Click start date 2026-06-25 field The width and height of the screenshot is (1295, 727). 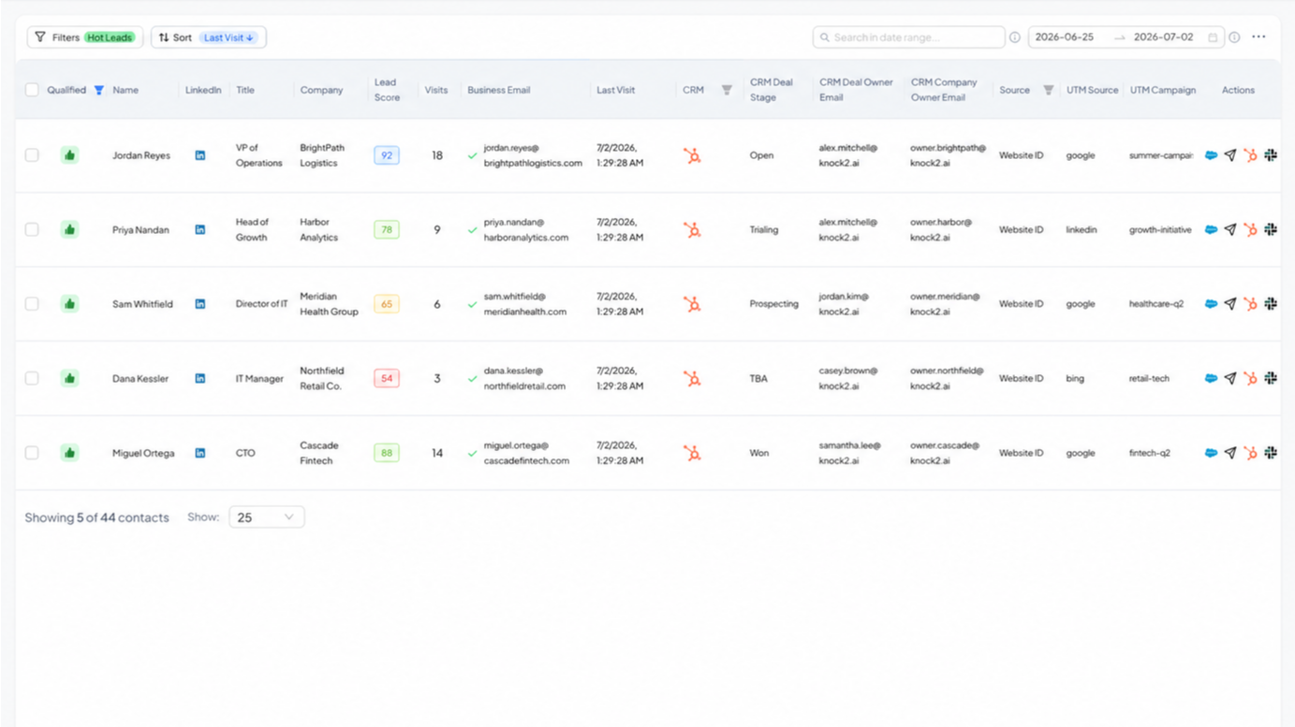1065,37
